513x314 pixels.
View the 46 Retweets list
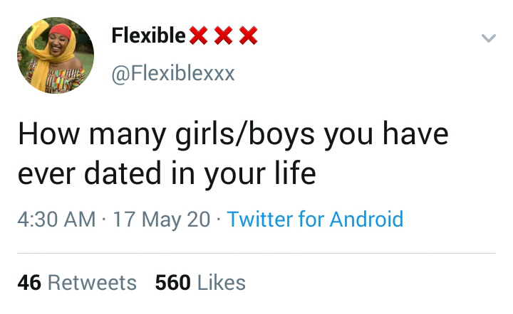coord(77,283)
